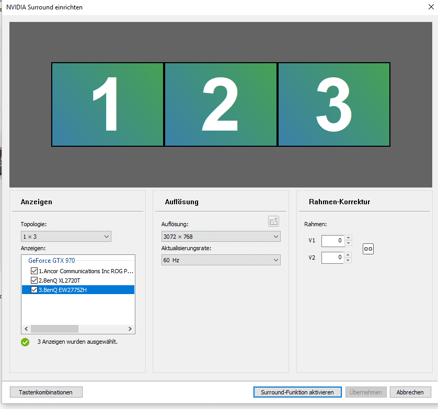Decrease the V1 bezel value with the down arrow
Image resolution: width=438 pixels, height=409 pixels.
tap(348, 243)
